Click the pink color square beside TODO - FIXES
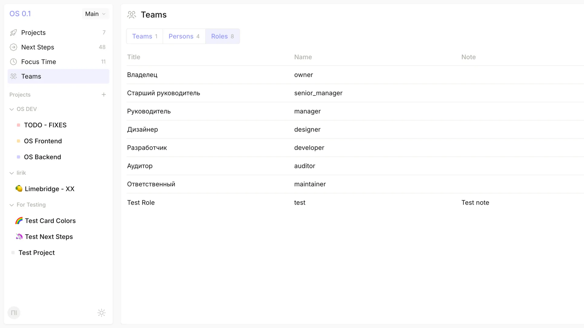The width and height of the screenshot is (584, 328). click(x=19, y=125)
